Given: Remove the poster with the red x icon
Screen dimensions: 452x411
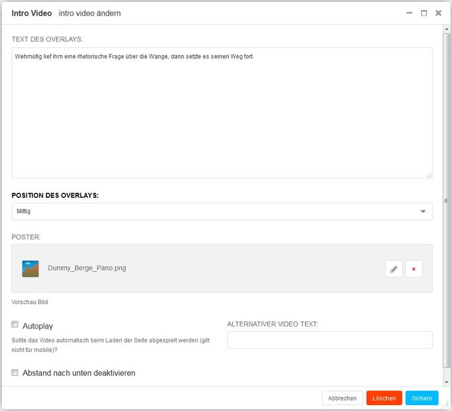Looking at the screenshot, I should click(413, 269).
